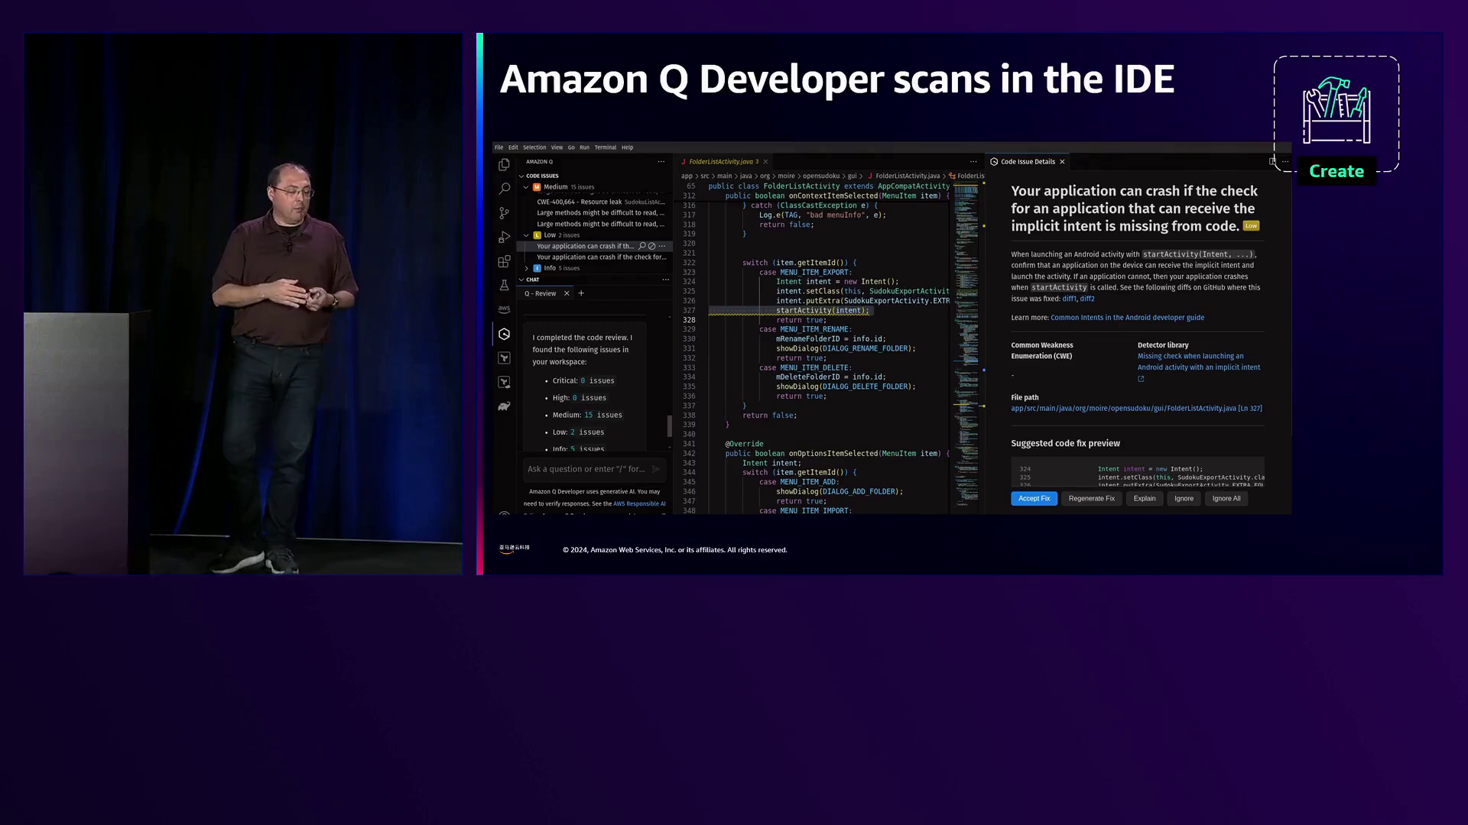Viewport: 1468px width, 825px height.
Task: Close the FolderListActivity.java tab
Action: (765, 162)
